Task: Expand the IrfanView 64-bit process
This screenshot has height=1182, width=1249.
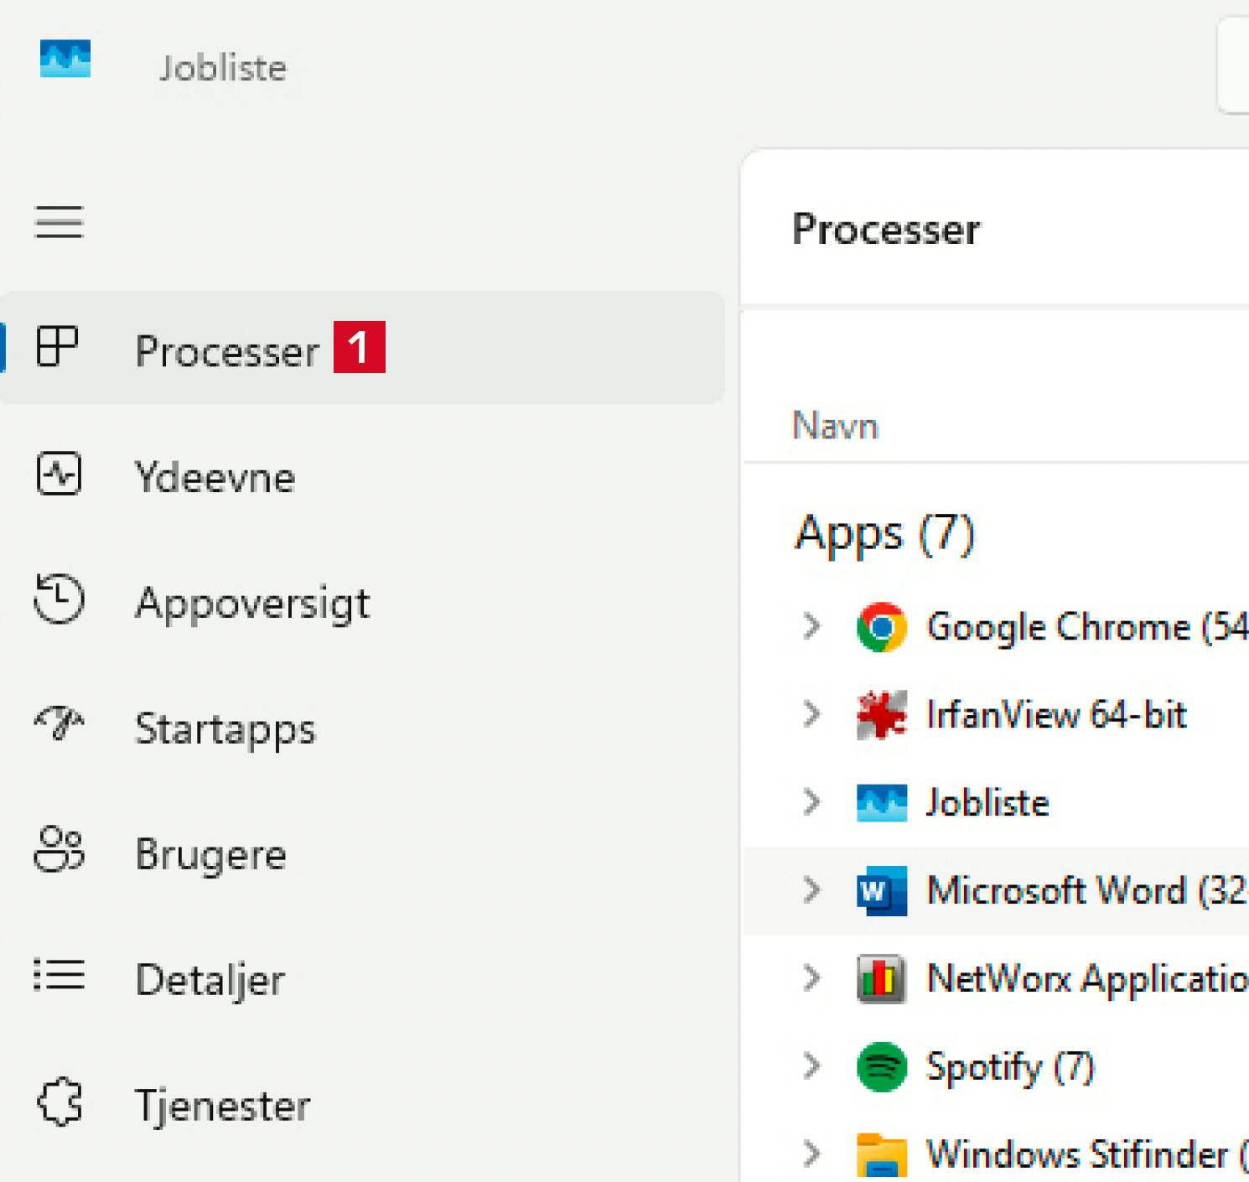Action: (x=811, y=714)
